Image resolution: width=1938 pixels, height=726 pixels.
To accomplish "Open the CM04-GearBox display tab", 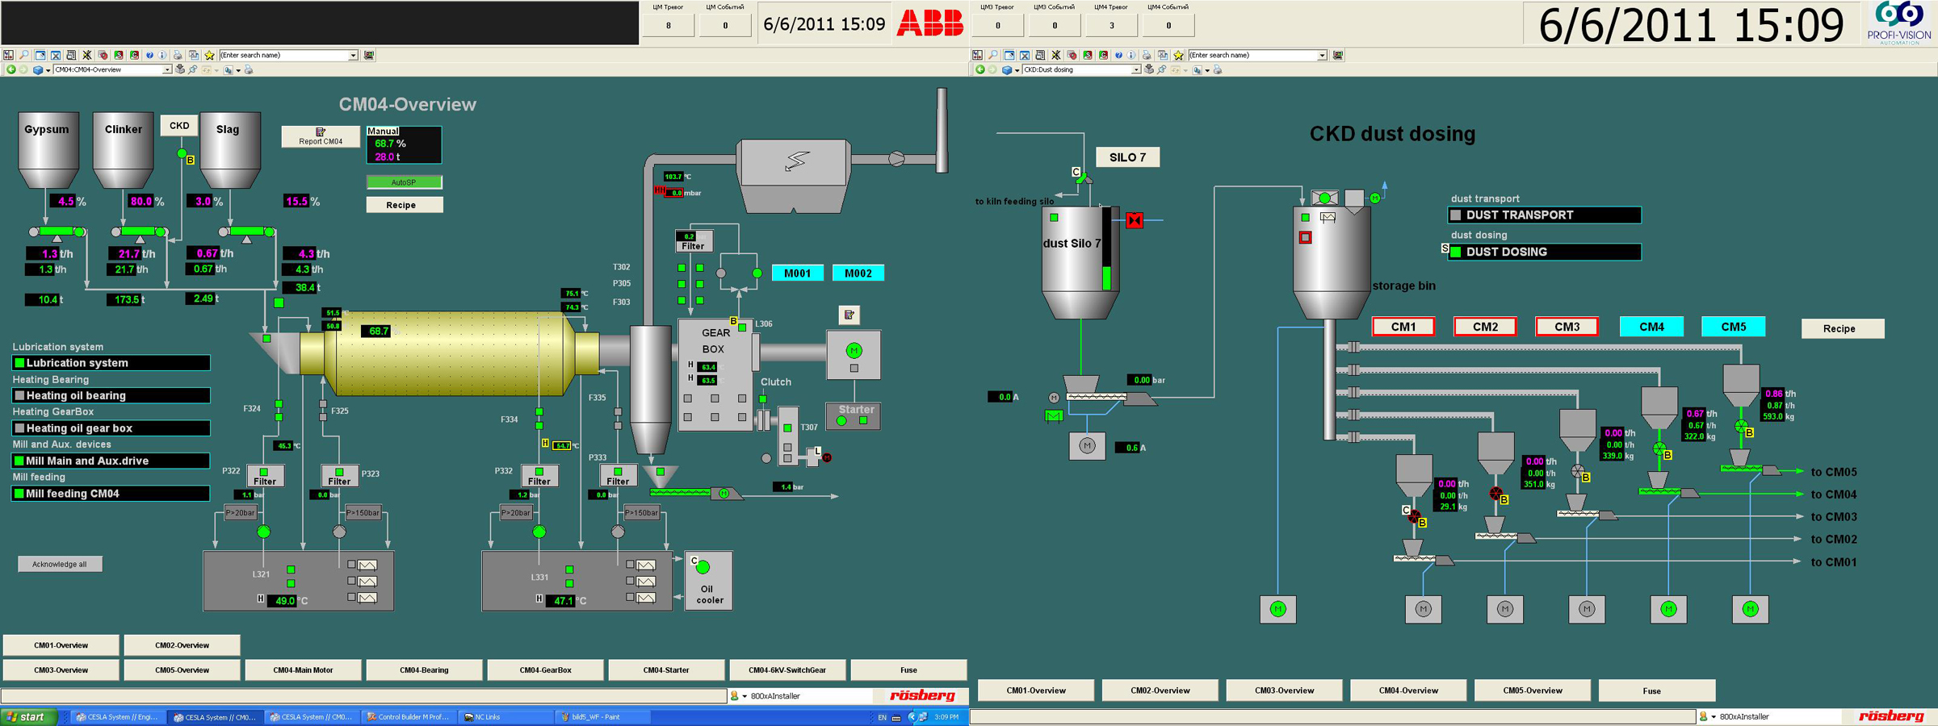I will click(x=545, y=670).
